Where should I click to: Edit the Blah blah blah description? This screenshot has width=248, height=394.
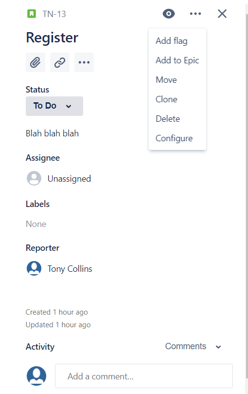click(x=52, y=133)
